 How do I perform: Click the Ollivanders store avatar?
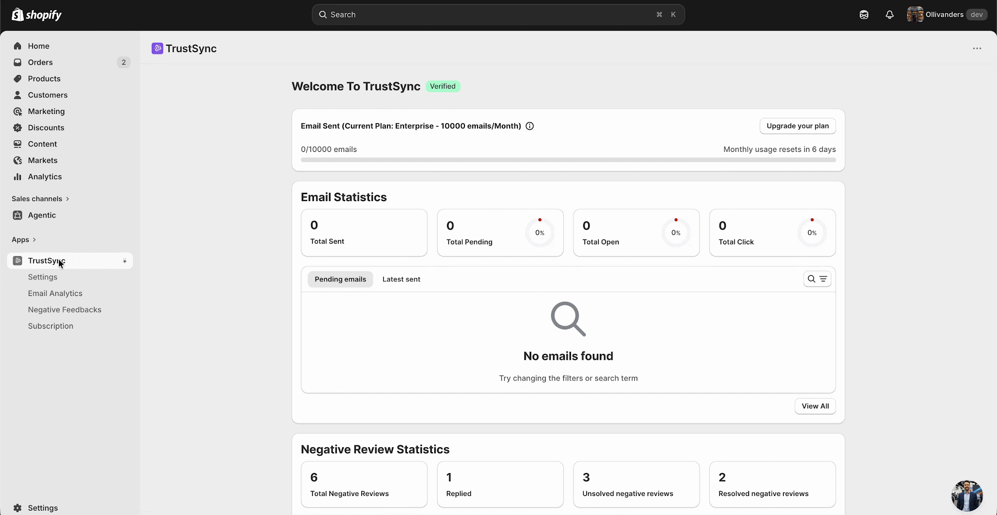coord(915,15)
